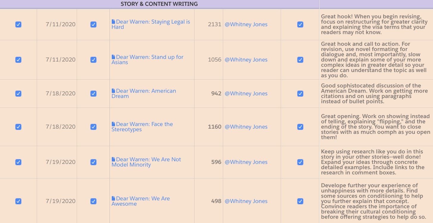The height and width of the screenshot is (223, 433).
Task: Click the document icon for "We Are Not Model Minority"
Action: tap(113, 159)
